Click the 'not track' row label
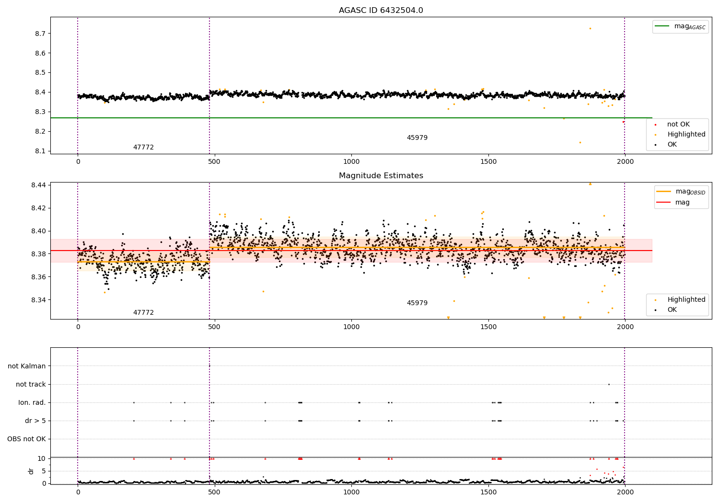719x503 pixels. click(x=31, y=385)
